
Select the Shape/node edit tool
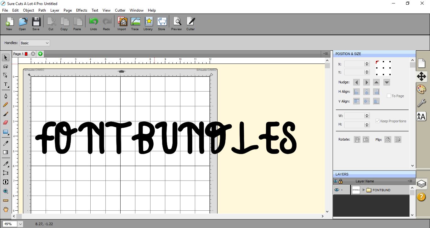click(6, 75)
